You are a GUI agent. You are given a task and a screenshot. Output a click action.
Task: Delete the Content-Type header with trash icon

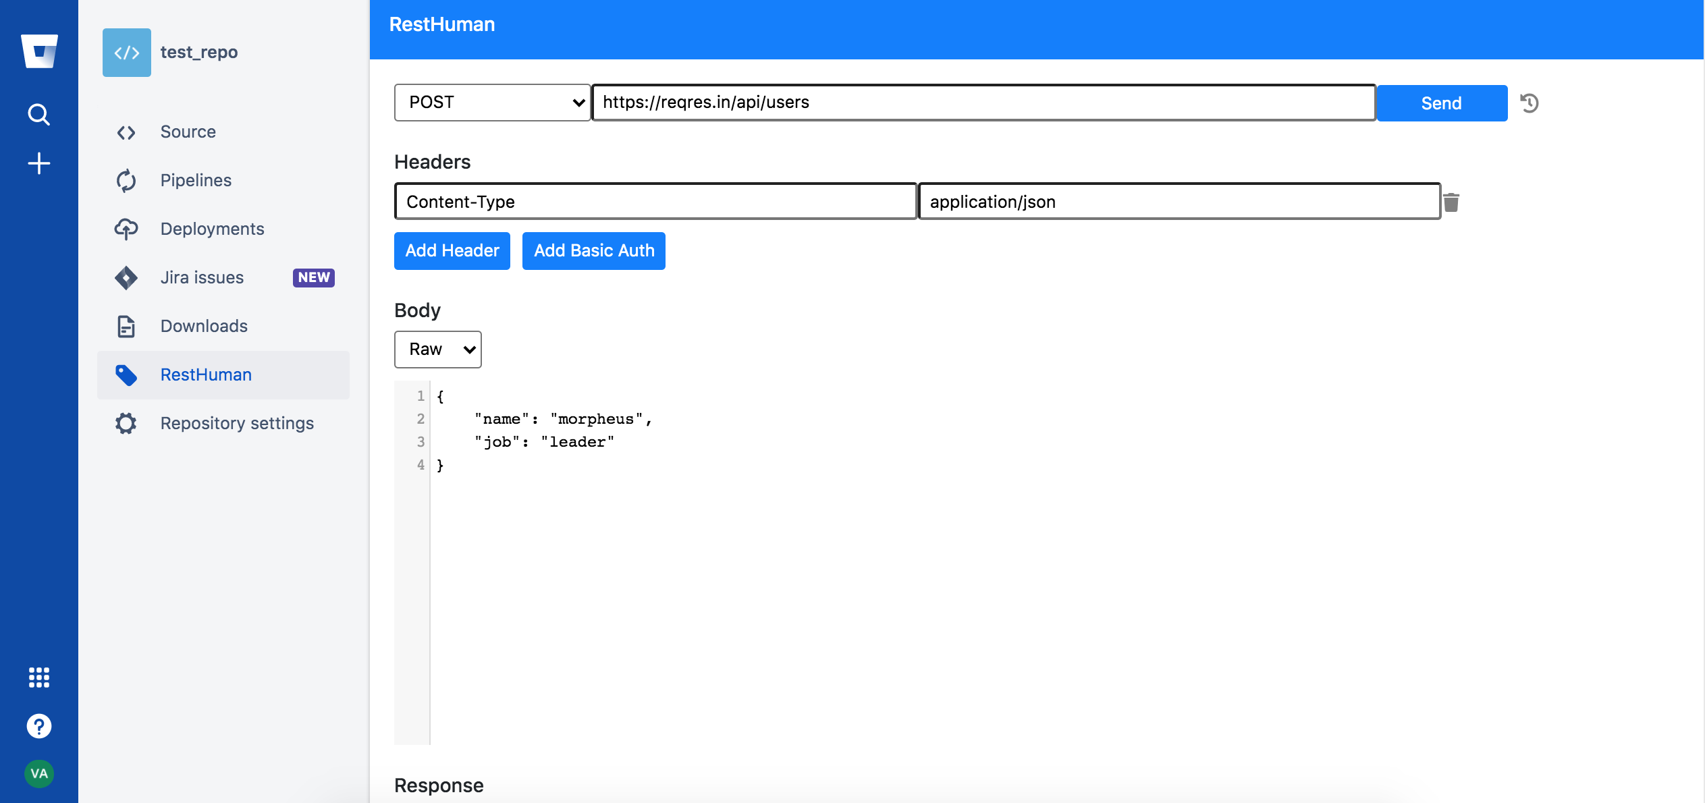1451,202
